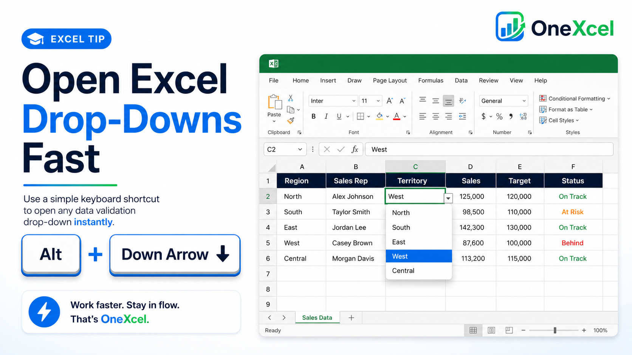The height and width of the screenshot is (355, 632).
Task: Apply fill color bucket
Action: click(380, 117)
